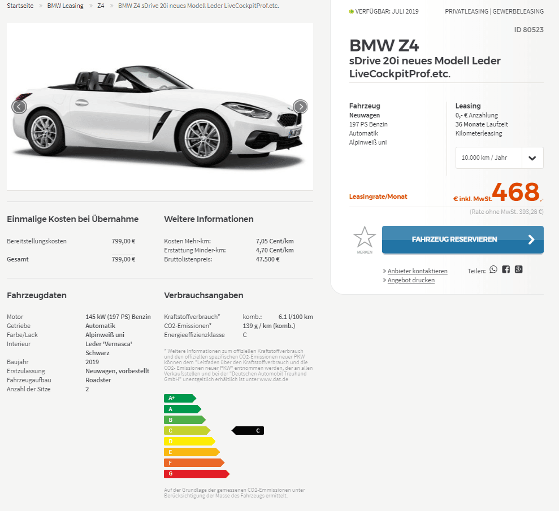The width and height of the screenshot is (559, 511).
Task: Select energy class B bar
Action: point(185,420)
